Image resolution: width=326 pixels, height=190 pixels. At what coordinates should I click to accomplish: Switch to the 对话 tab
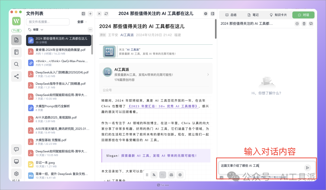click(303, 15)
